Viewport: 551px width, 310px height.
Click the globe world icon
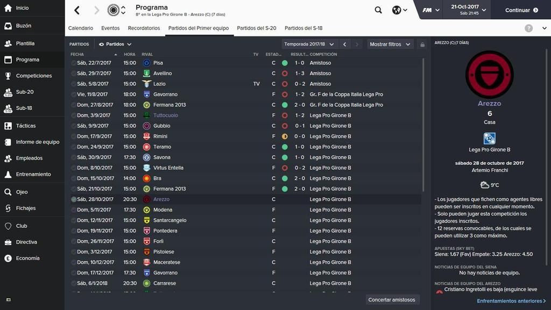point(397,10)
